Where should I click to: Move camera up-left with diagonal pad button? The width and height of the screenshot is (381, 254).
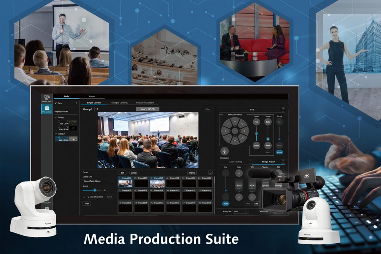(228, 124)
